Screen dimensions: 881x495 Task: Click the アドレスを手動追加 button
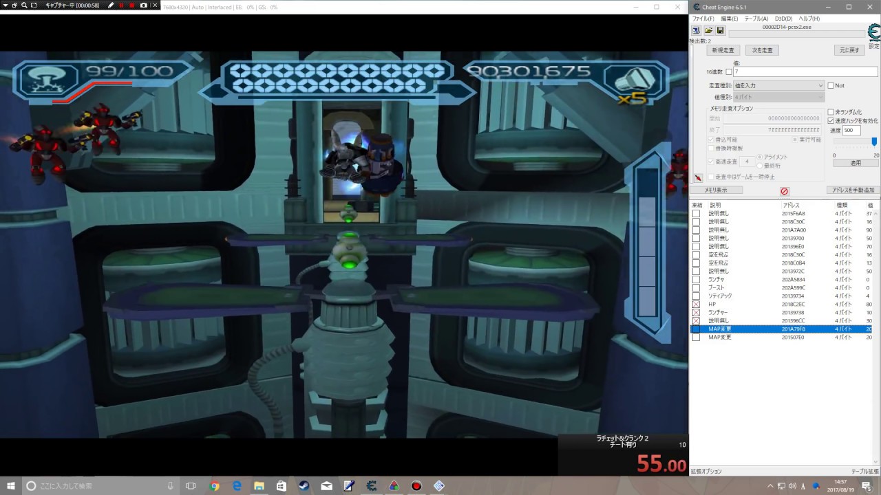[853, 190]
